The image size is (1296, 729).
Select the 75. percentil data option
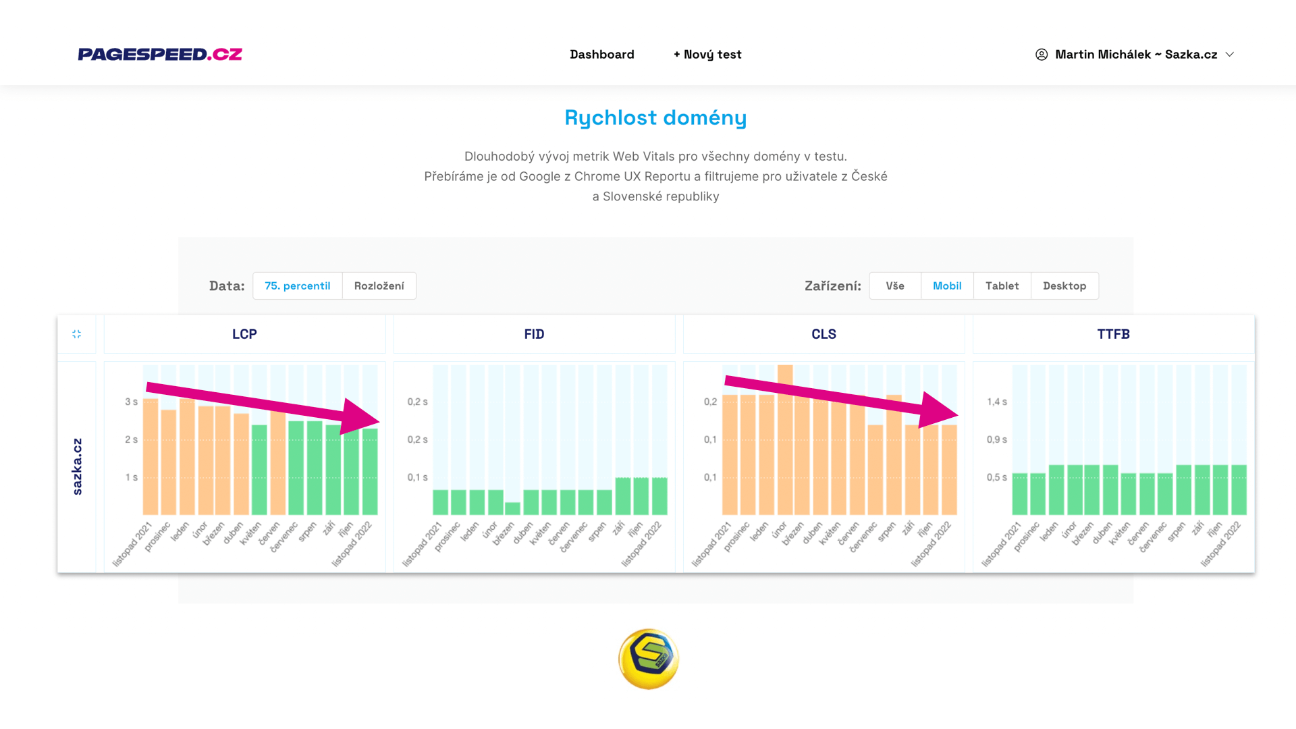(x=298, y=286)
